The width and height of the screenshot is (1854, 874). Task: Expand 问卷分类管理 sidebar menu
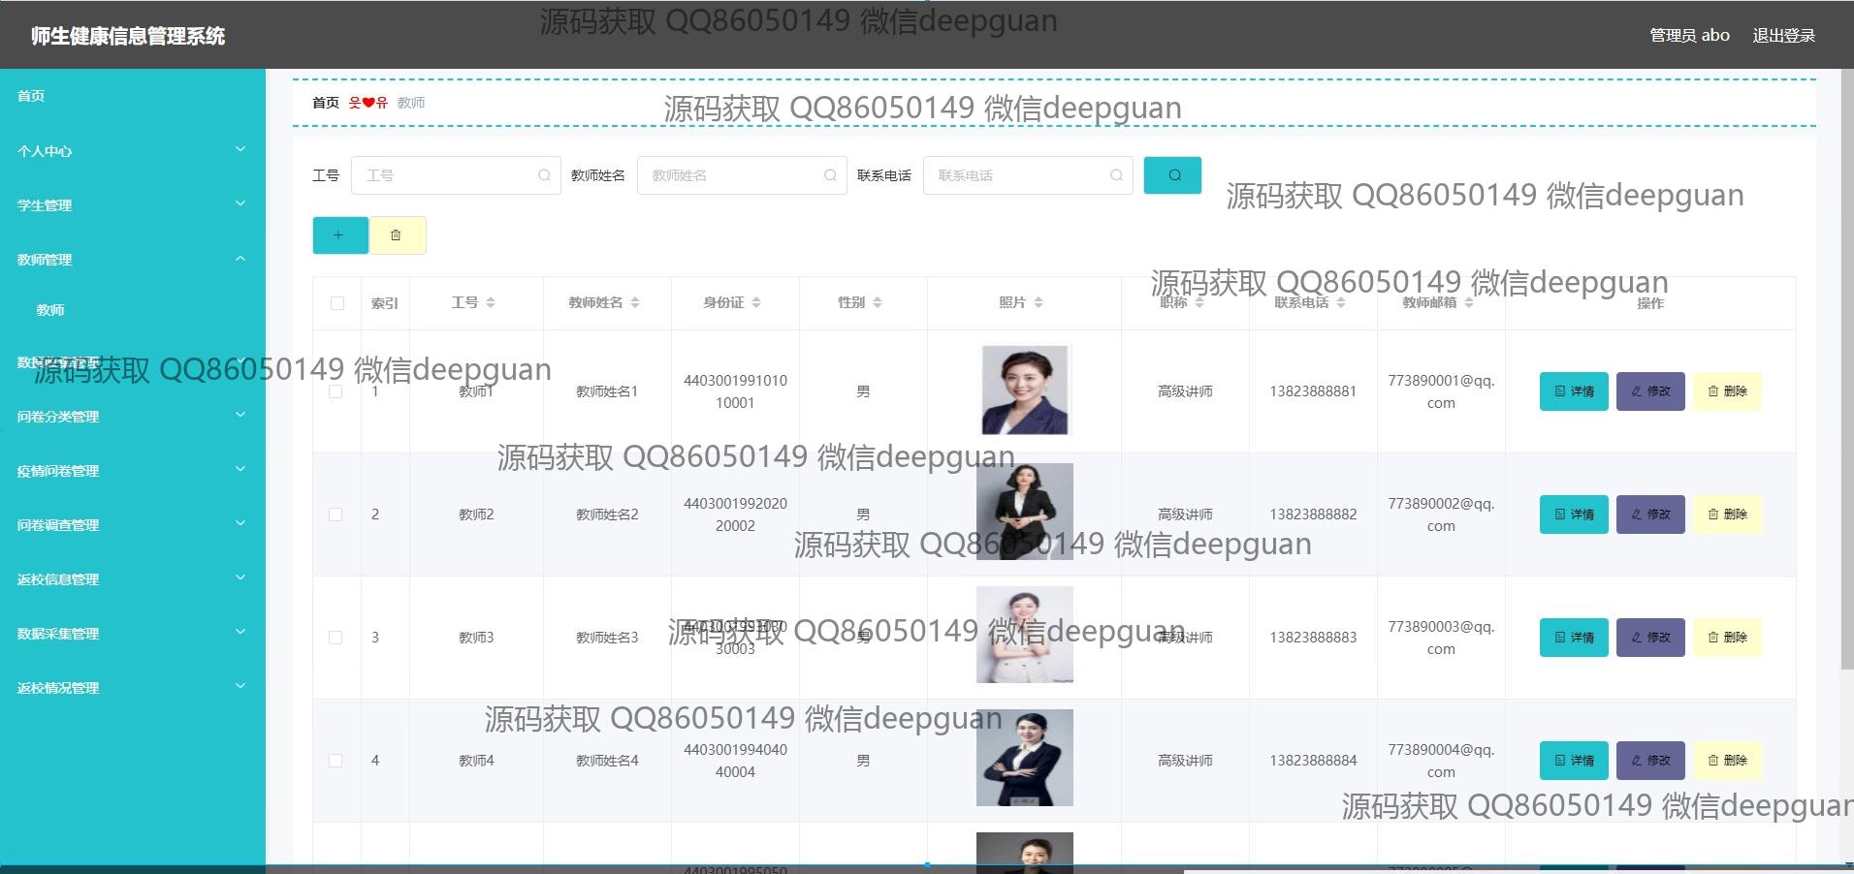pyautogui.click(x=133, y=416)
